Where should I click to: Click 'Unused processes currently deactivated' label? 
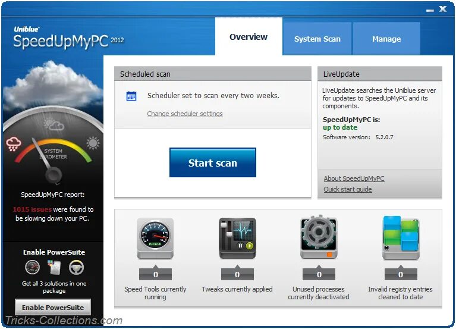pos(319,293)
